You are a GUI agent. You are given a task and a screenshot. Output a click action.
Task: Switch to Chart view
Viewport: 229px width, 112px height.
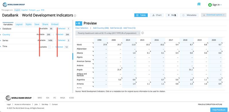point(157,15)
